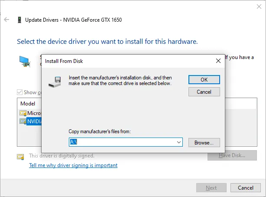Expand the Copy manufacturer's files from dropdown
266x197 pixels.
point(178,142)
